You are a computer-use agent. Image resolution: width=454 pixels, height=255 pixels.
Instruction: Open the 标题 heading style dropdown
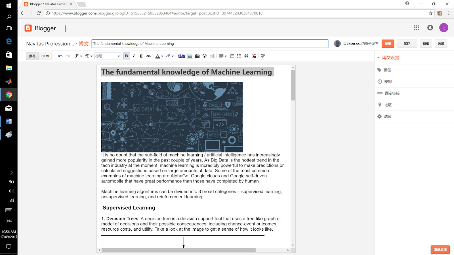coord(107,56)
